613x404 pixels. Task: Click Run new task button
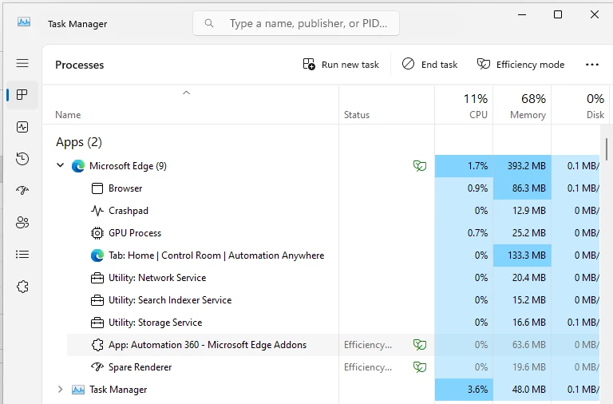click(341, 65)
